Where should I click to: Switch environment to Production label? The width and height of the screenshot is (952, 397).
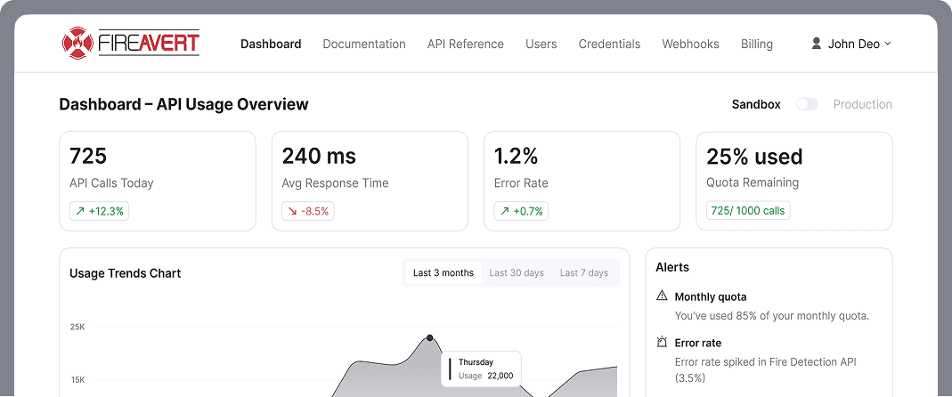[x=862, y=104]
